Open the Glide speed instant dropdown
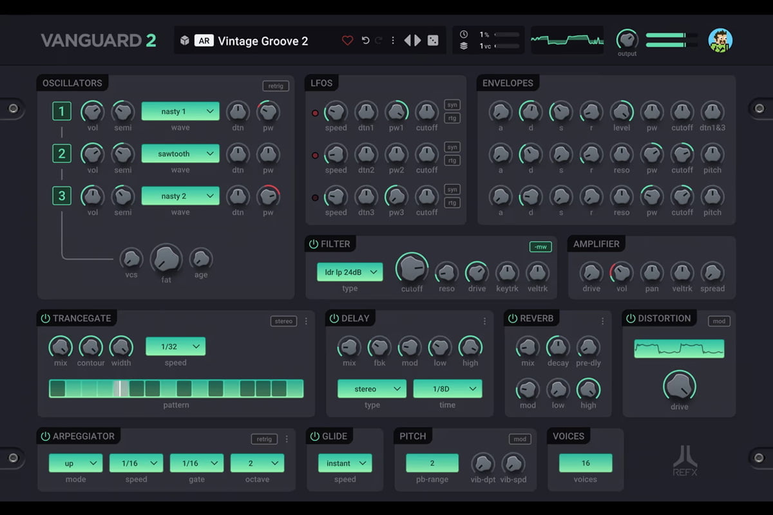 [345, 464]
